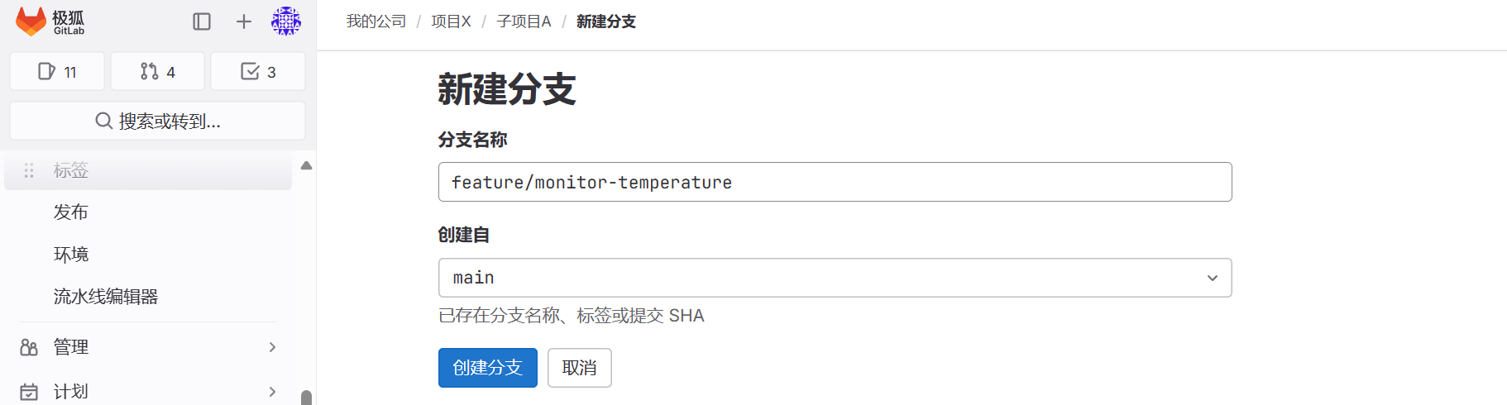Image resolution: width=1507 pixels, height=405 pixels.
Task: Go to 我的公司 breadcrumb link
Action: [x=376, y=21]
